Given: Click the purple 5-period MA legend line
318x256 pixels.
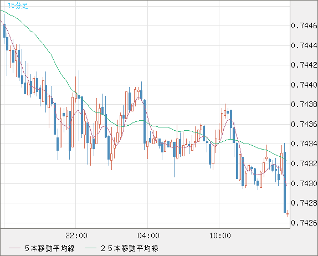Looking at the screenshot, I should (x=14, y=248).
